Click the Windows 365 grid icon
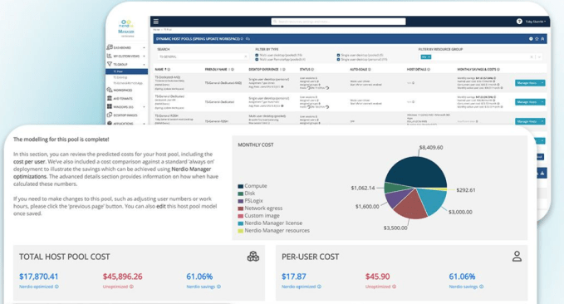Viewport: 564px width, 304px height. (110, 106)
